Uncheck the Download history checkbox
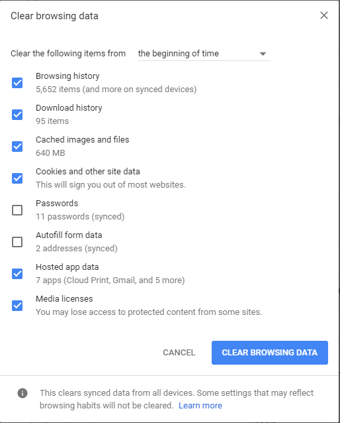 coord(17,115)
